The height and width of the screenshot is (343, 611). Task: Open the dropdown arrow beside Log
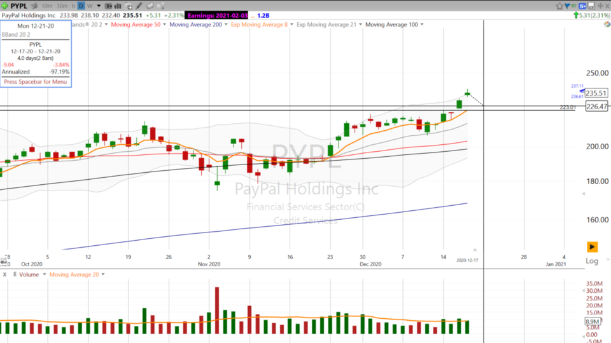608,260
